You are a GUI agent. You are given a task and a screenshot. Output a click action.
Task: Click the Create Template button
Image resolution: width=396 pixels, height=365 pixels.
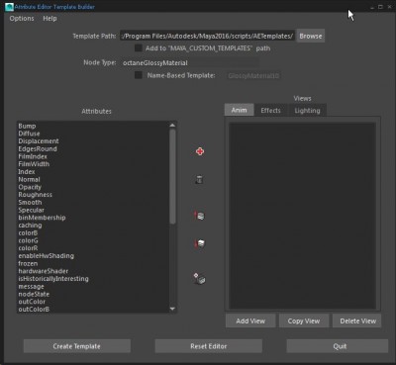(x=77, y=346)
